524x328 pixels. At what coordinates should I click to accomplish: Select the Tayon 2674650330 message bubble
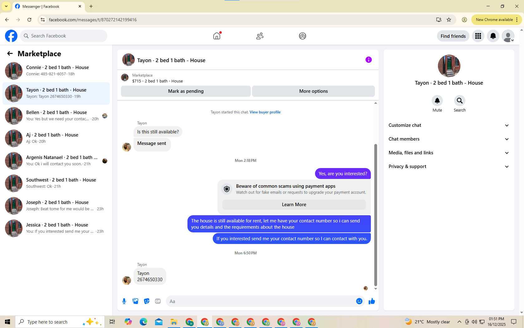[150, 276]
